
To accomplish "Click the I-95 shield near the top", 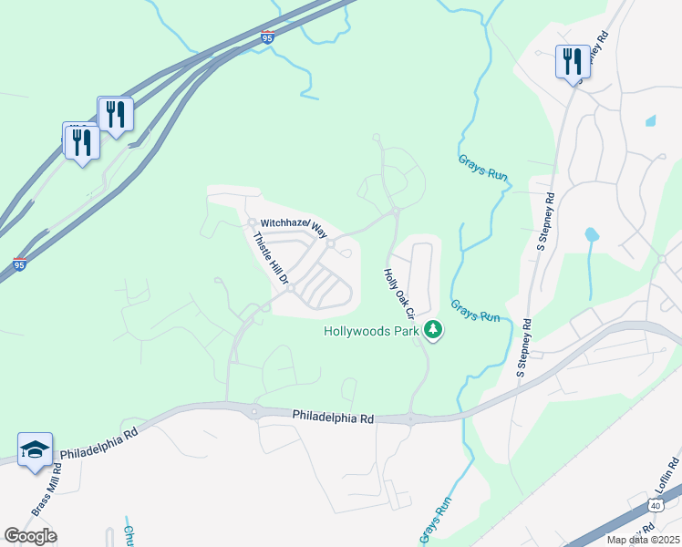I will [x=267, y=37].
